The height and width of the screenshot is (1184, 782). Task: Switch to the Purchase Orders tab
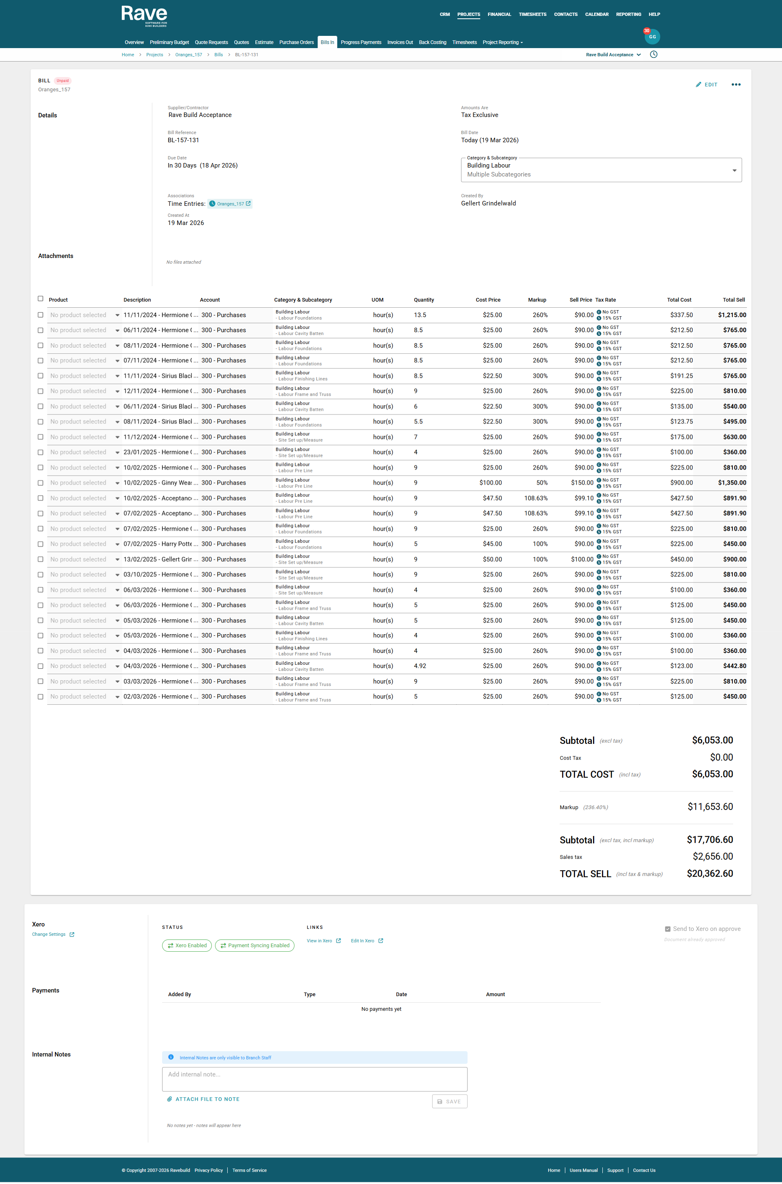tap(296, 42)
